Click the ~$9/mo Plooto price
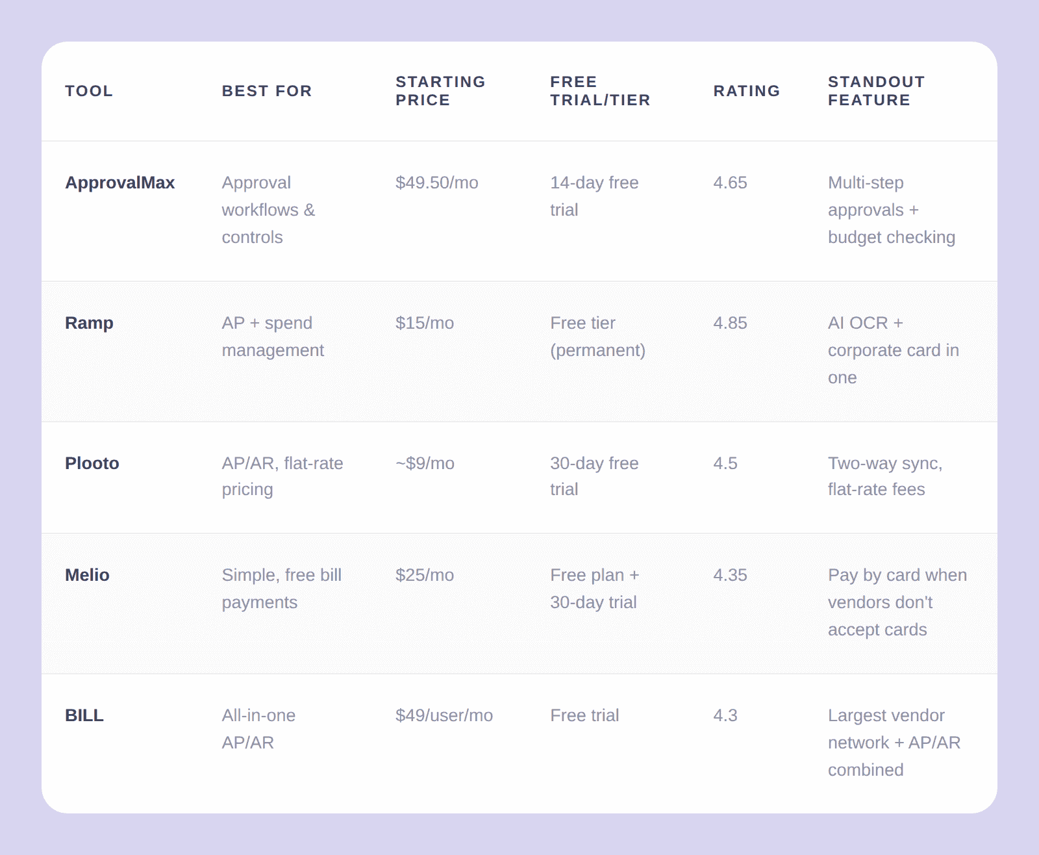Image resolution: width=1039 pixels, height=855 pixels. pos(425,463)
